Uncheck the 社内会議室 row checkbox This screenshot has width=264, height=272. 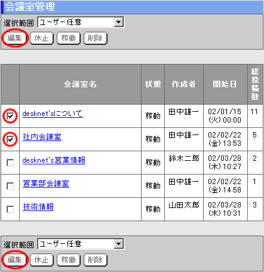tap(10, 139)
